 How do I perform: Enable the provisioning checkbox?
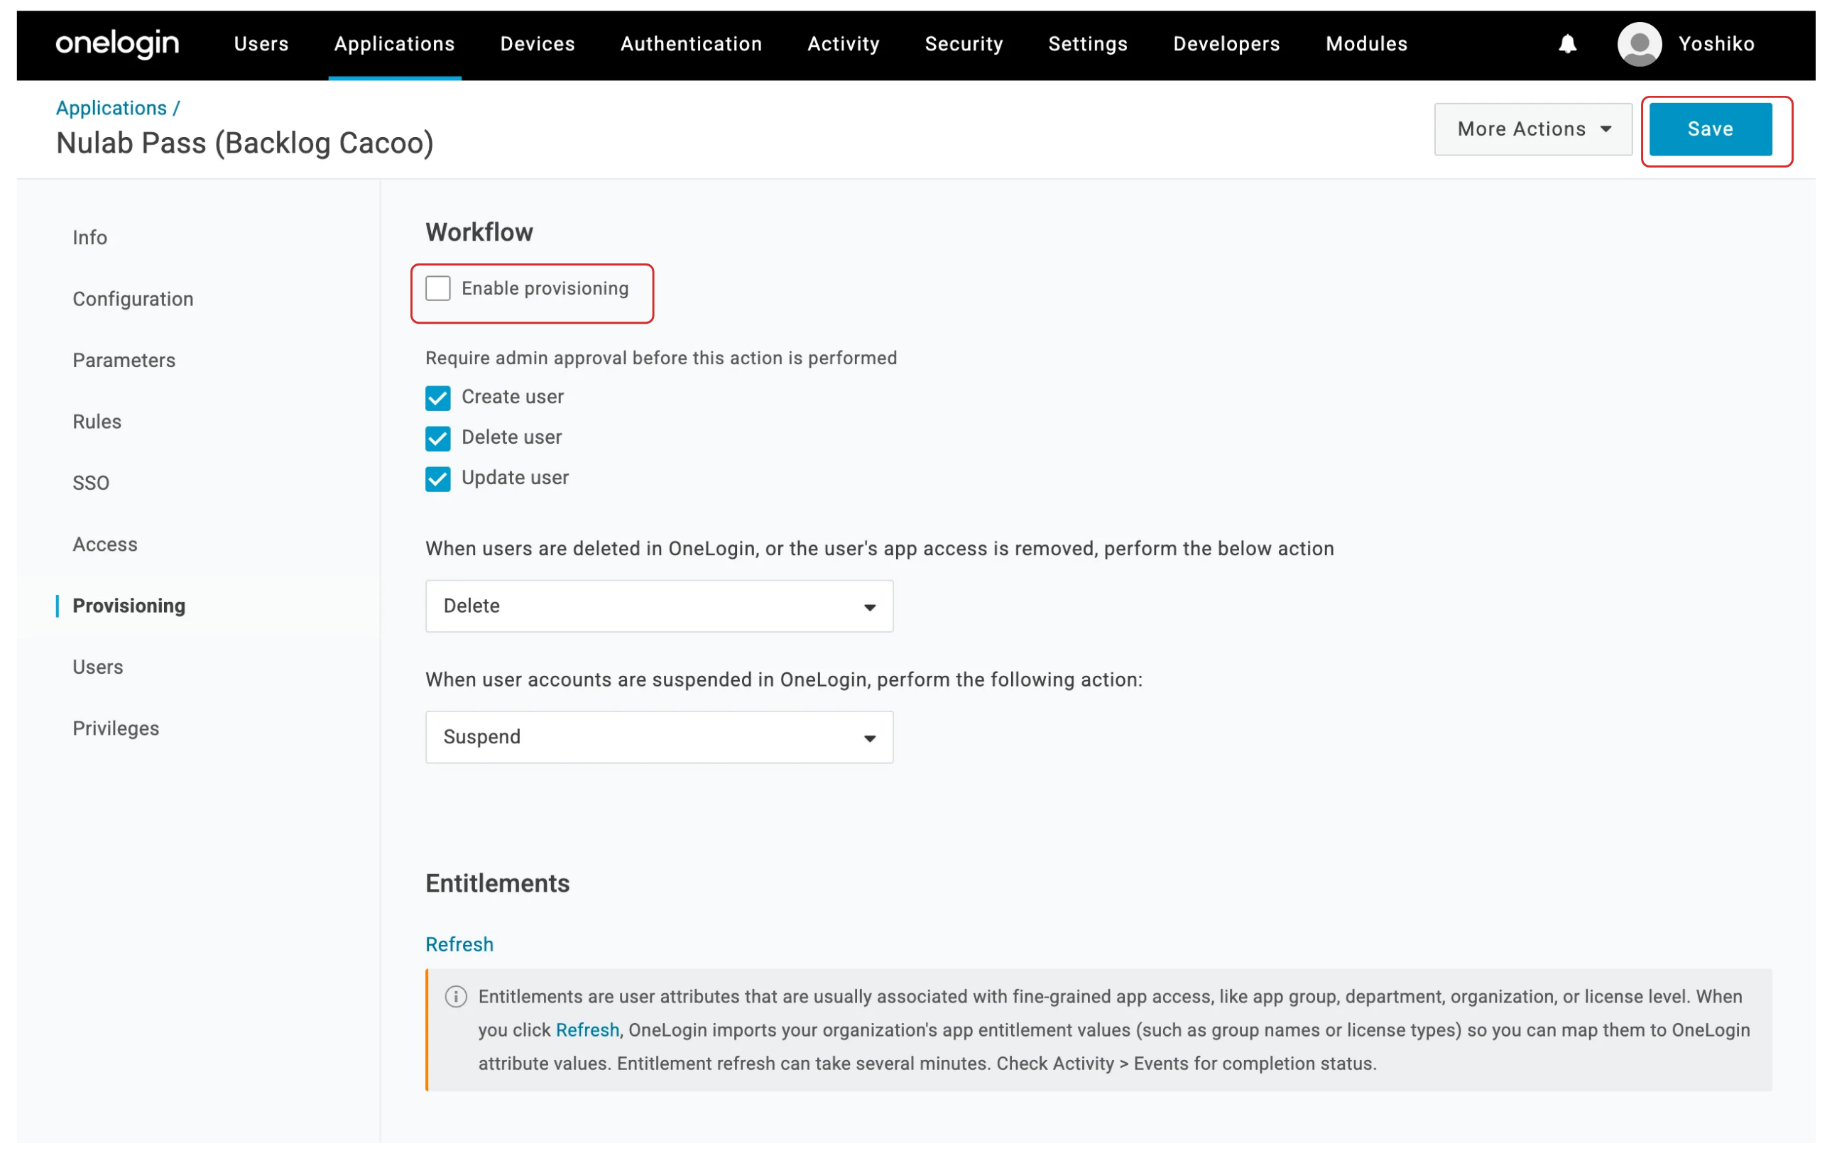point(438,289)
